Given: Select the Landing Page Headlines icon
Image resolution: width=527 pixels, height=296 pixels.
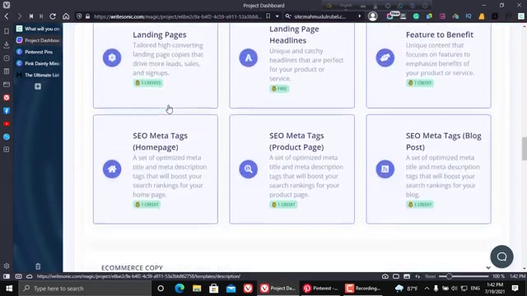Looking at the screenshot, I should [x=249, y=58].
